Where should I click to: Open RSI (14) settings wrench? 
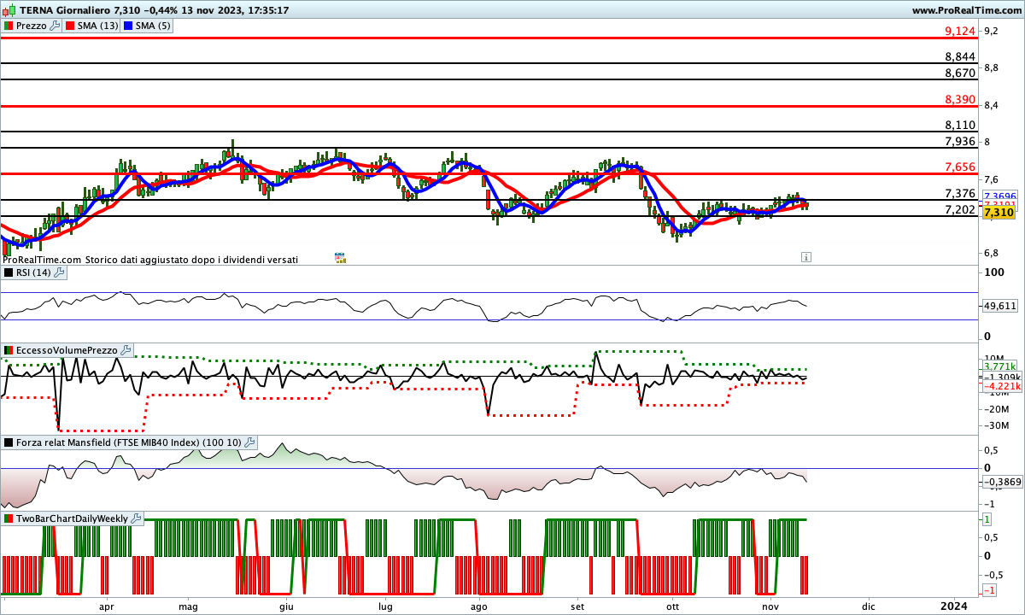pyautogui.click(x=59, y=272)
